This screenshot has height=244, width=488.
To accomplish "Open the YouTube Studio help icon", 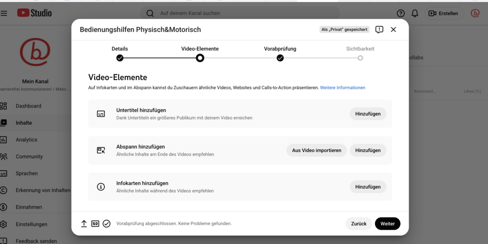I will pos(401,13).
